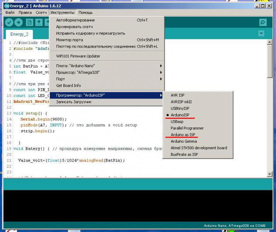Close the Инструменты menu

63,13
